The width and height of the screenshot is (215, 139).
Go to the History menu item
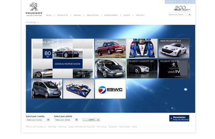pos(140,15)
